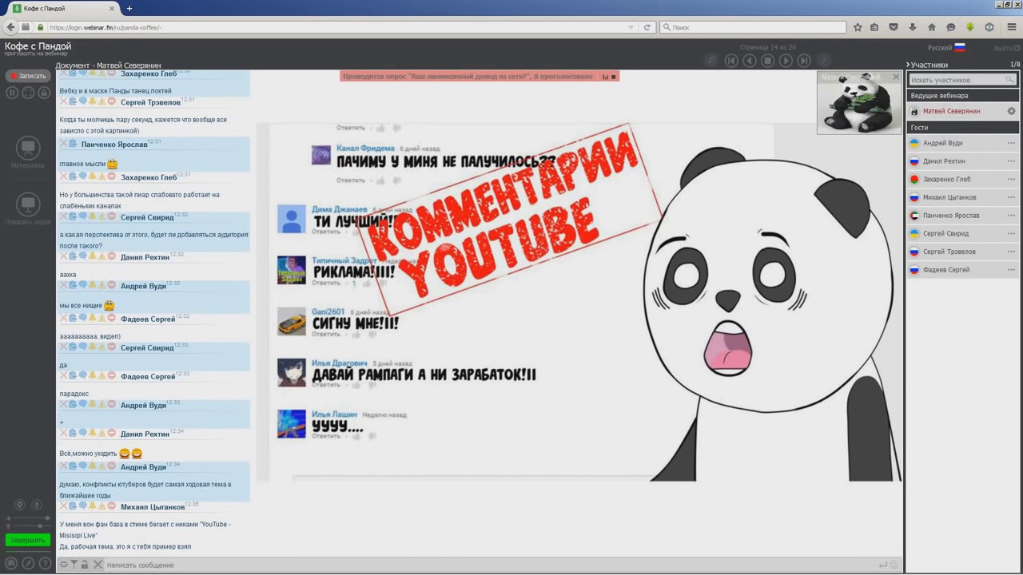The height and width of the screenshot is (575, 1023).
Task: Click the pause recording icon under Записать
Action: pyautogui.click(x=12, y=93)
